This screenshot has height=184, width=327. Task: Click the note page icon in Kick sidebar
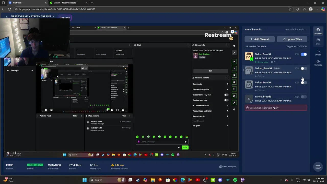[x=234, y=75]
